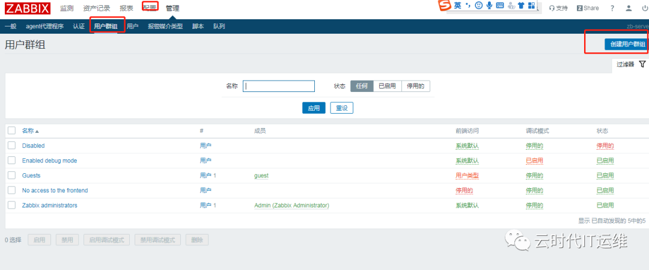Open the No access to the frontend link
Viewport: 649px width, 270px height.
pyautogui.click(x=55, y=191)
